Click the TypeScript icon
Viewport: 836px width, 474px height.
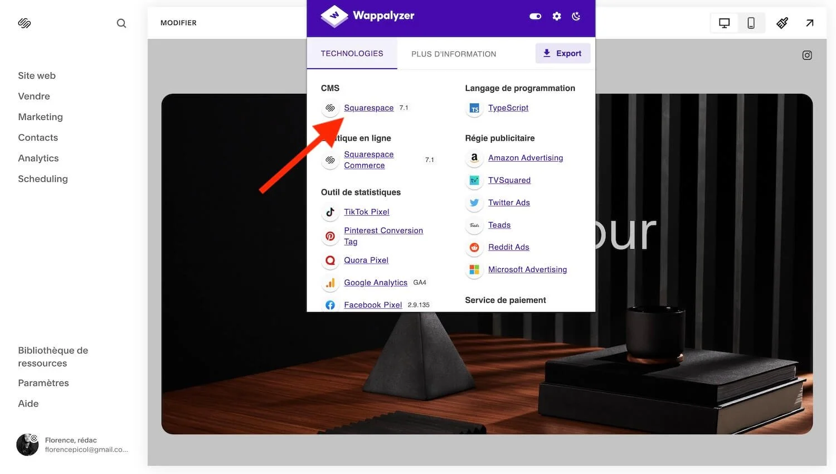tap(474, 108)
